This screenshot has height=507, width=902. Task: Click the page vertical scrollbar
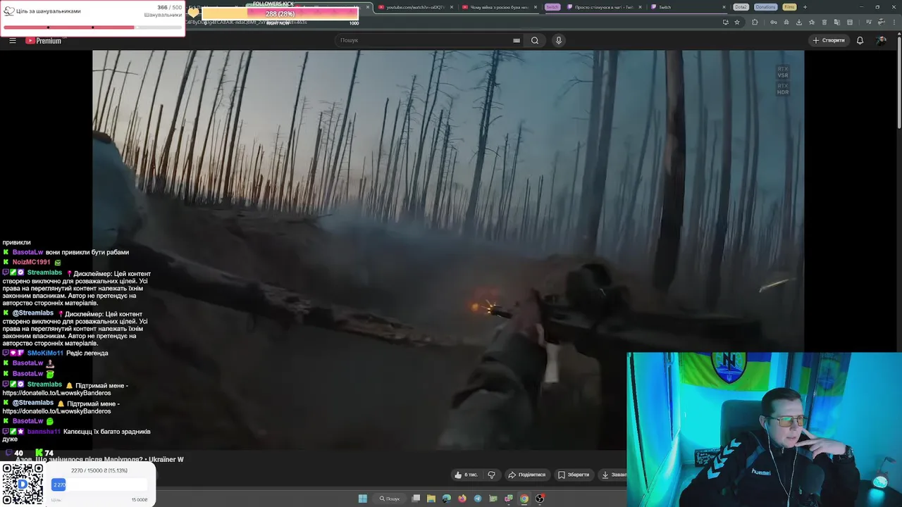tap(898, 84)
